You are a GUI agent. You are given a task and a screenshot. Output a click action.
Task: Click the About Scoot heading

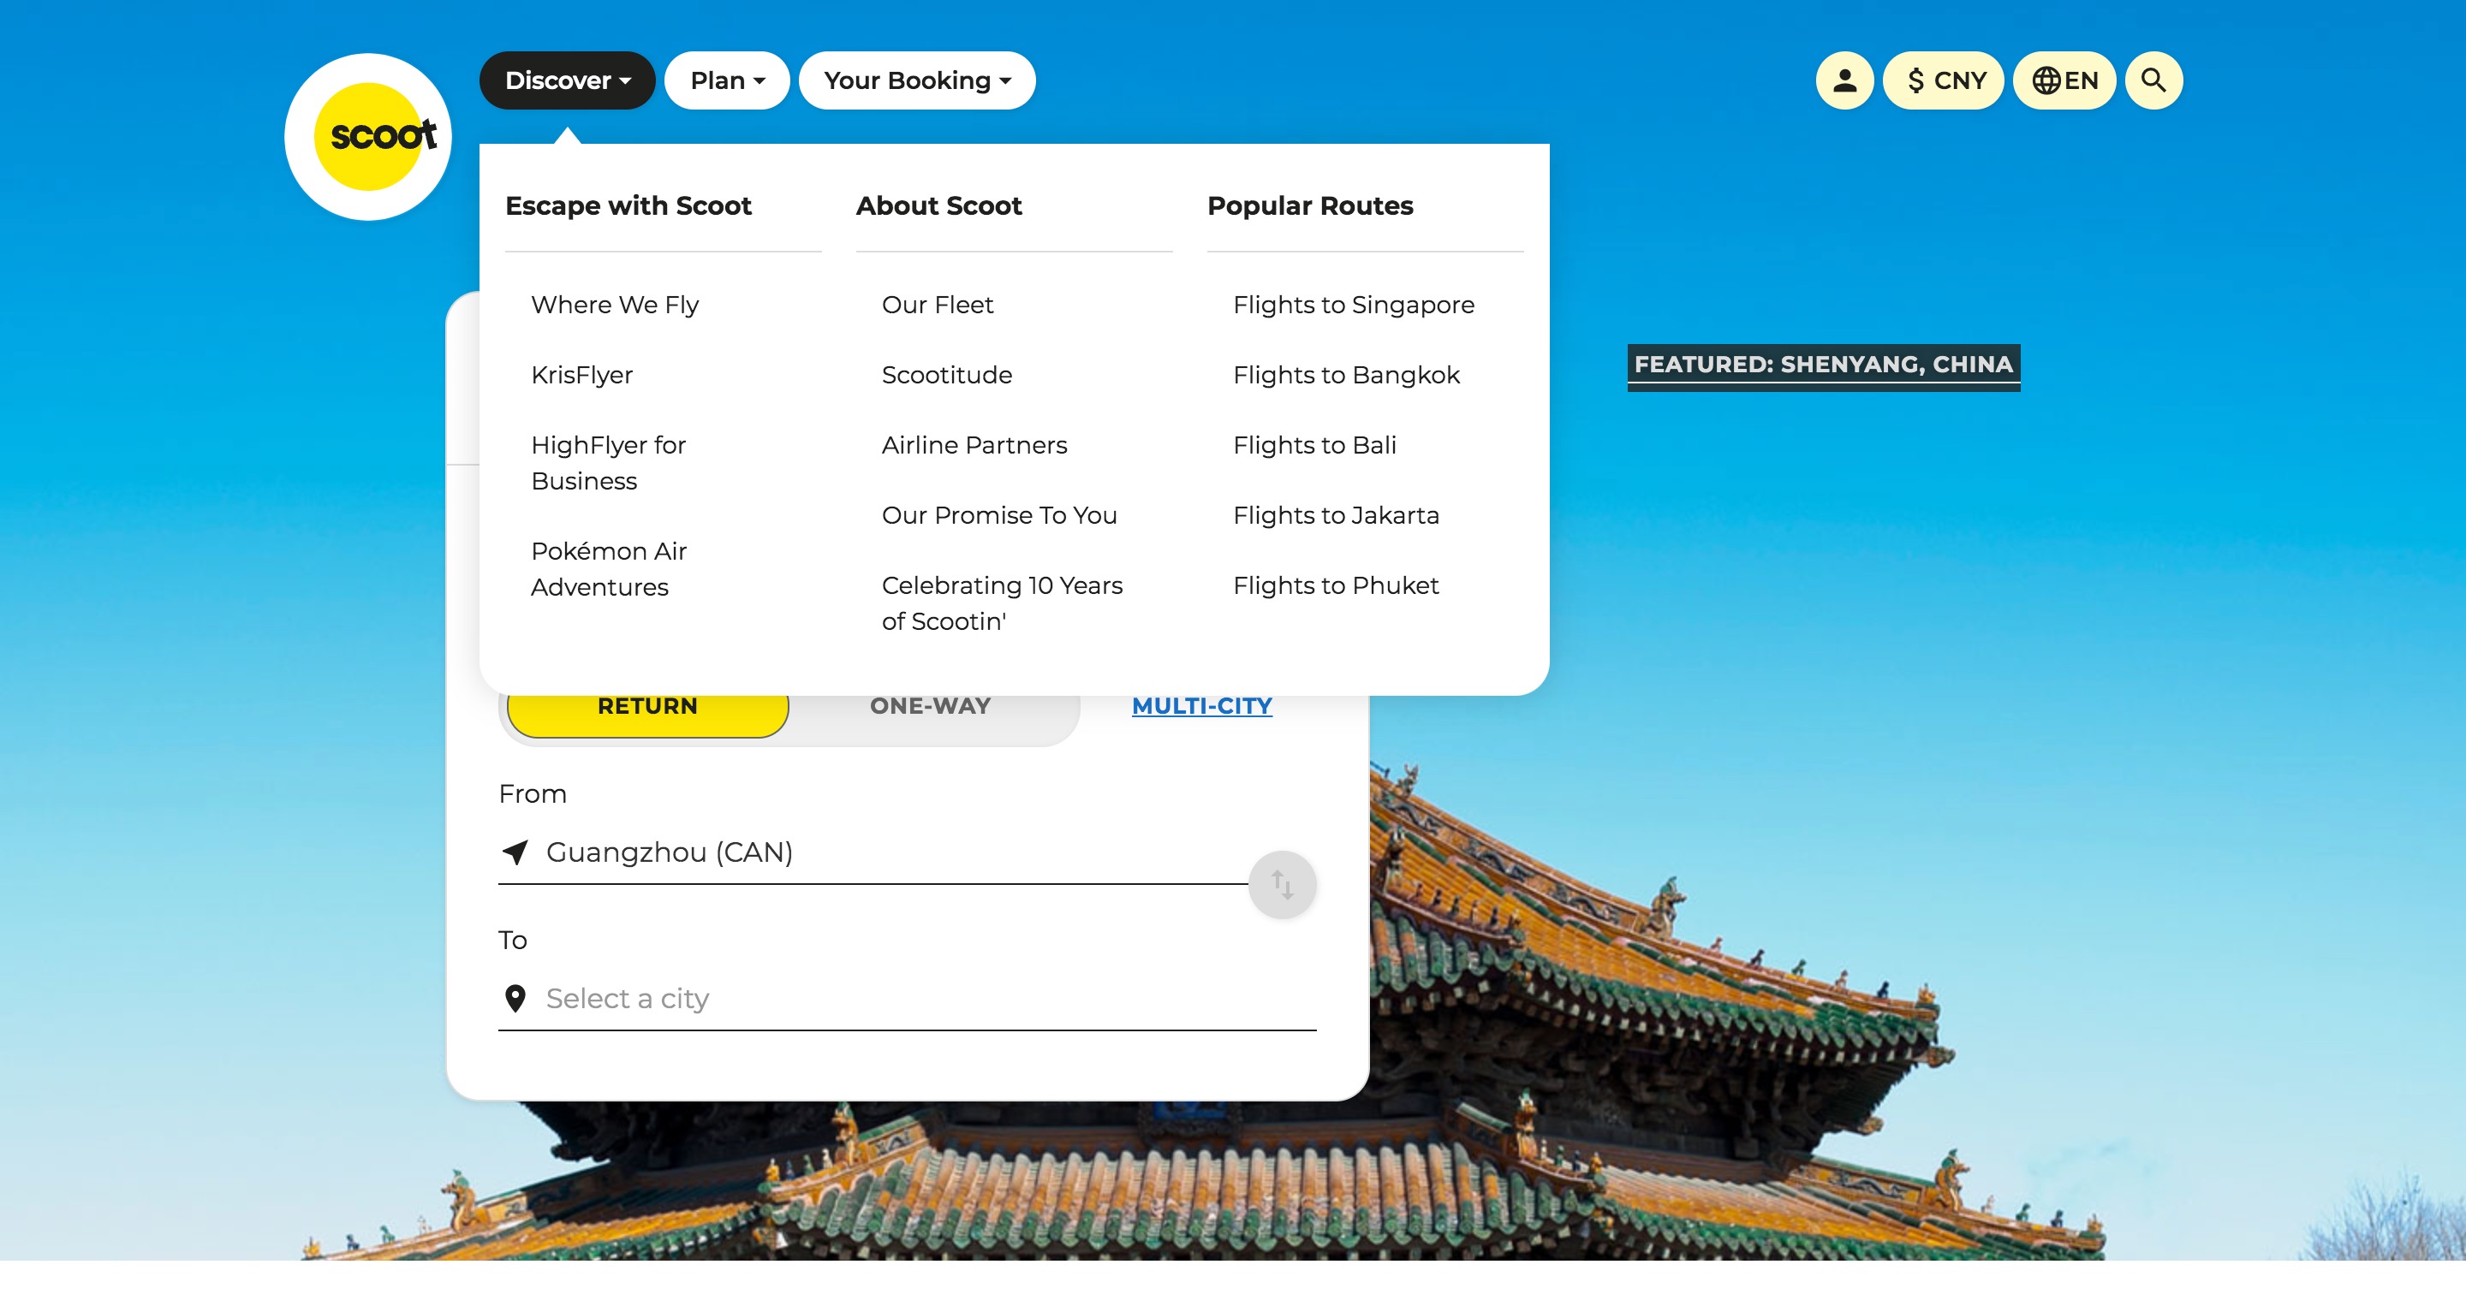pyautogui.click(x=938, y=205)
